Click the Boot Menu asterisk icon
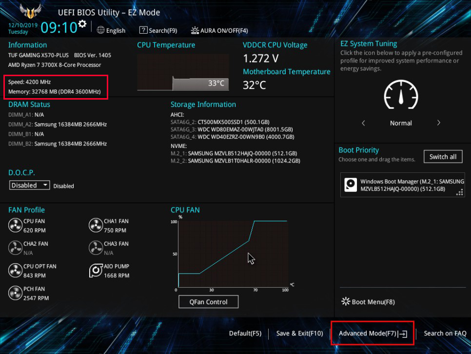This screenshot has width=471, height=354. [345, 301]
